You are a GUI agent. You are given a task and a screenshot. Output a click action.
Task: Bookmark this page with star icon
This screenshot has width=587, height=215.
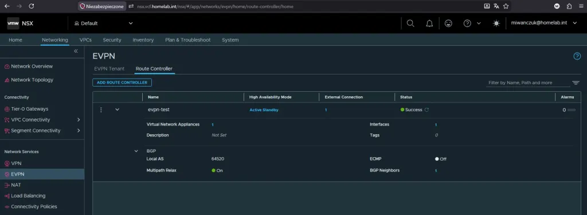506,6
